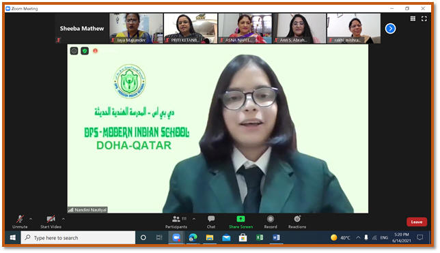The image size is (440, 253).
Task: Select Jaya Majumder's video thumbnail
Action: coord(136,28)
